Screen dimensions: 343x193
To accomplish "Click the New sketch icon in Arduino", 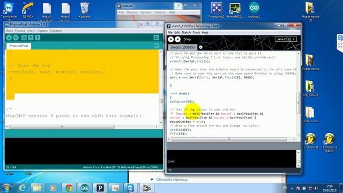I will click(24, 38).
